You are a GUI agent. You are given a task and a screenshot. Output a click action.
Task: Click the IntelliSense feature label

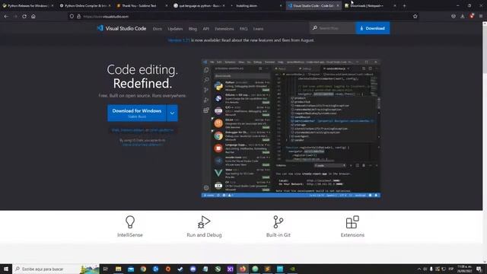tap(130, 235)
